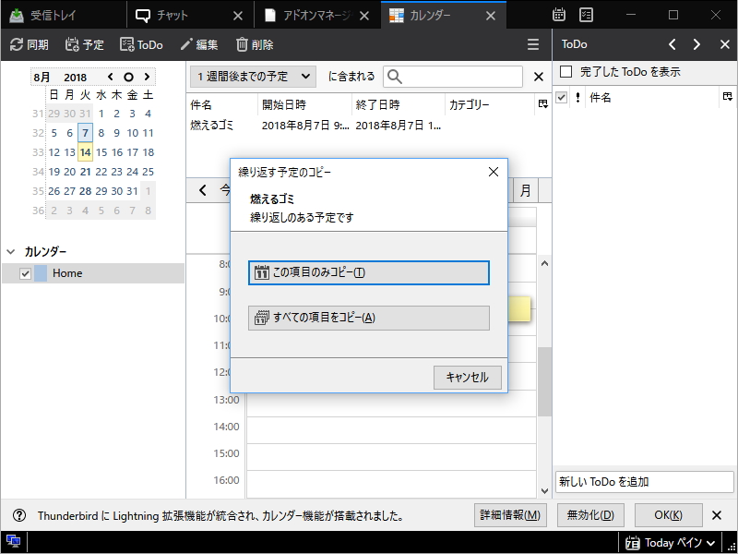
Task: Navigate to previous day in calendar view
Action: click(203, 190)
